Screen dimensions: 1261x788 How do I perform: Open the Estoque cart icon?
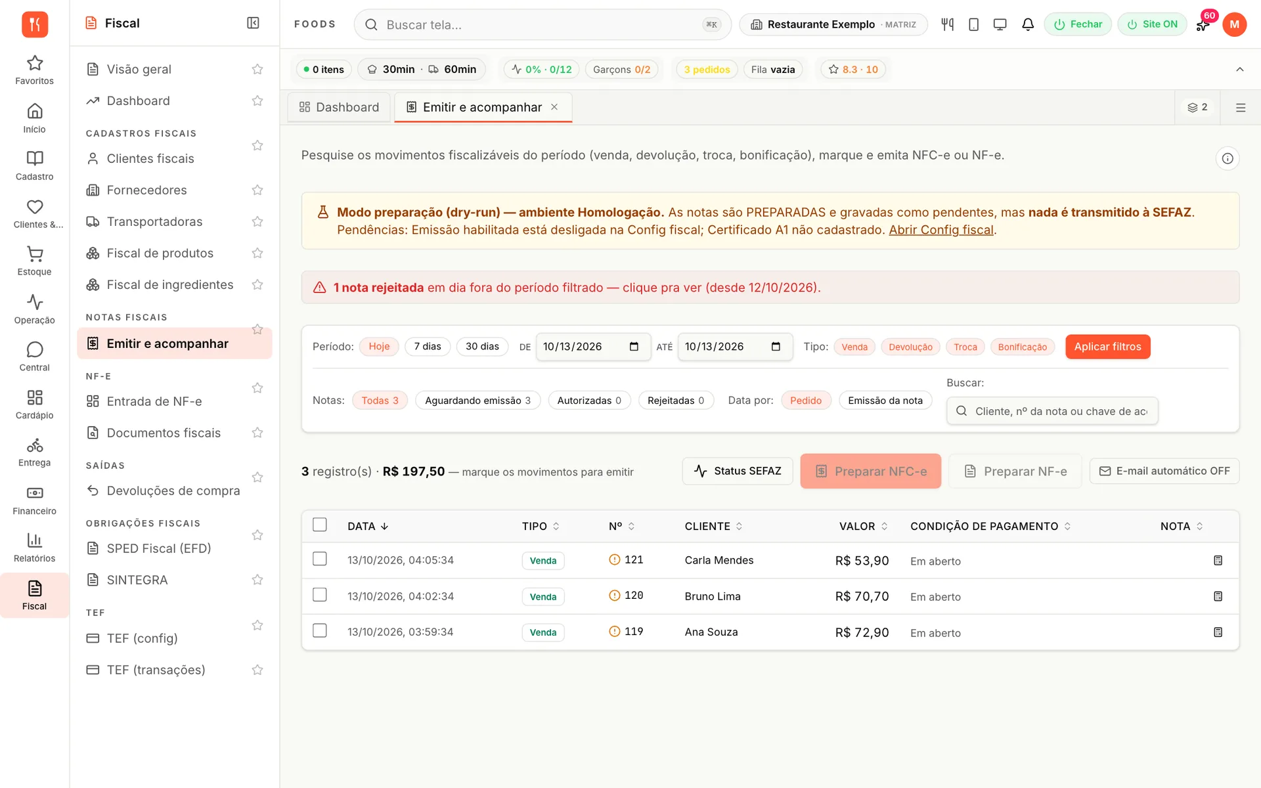(35, 261)
